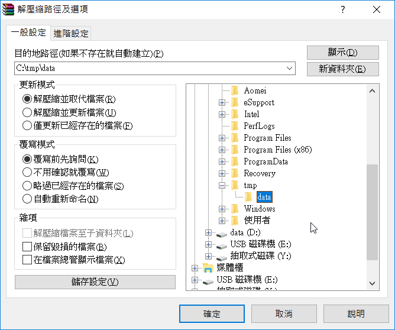Select the 一般設定 tab

[28, 33]
